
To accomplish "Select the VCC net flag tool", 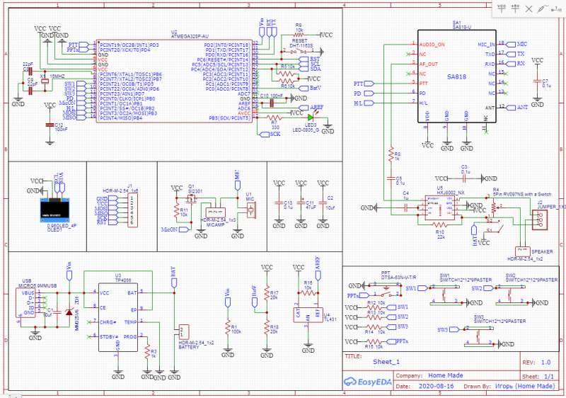I will point(502,7).
